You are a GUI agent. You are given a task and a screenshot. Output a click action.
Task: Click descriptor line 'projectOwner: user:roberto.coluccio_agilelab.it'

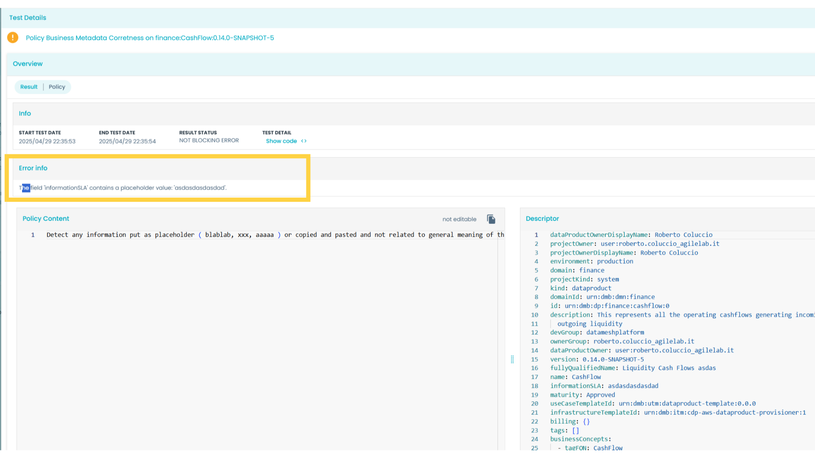tap(635, 244)
